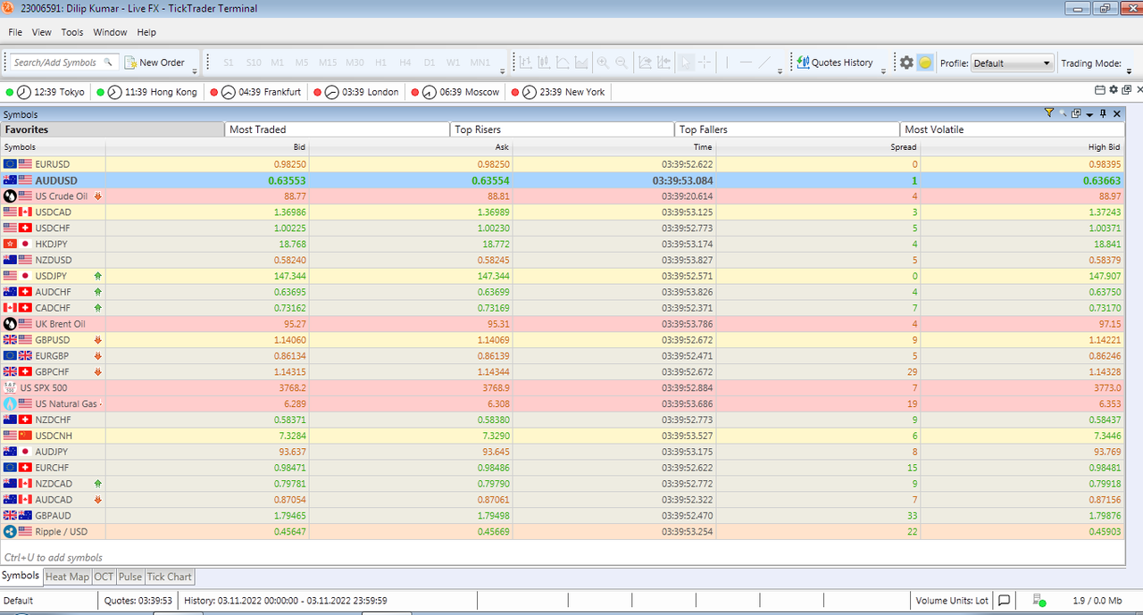Click the zoom in magnifier icon

tap(603, 62)
